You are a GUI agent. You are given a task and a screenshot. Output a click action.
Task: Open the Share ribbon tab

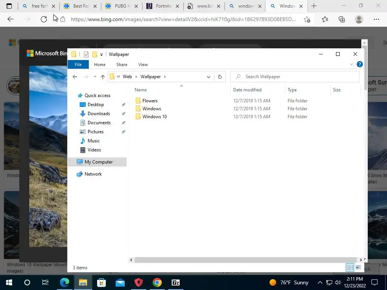(x=122, y=64)
